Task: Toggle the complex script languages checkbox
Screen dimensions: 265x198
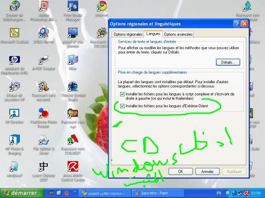Action: click(x=122, y=95)
